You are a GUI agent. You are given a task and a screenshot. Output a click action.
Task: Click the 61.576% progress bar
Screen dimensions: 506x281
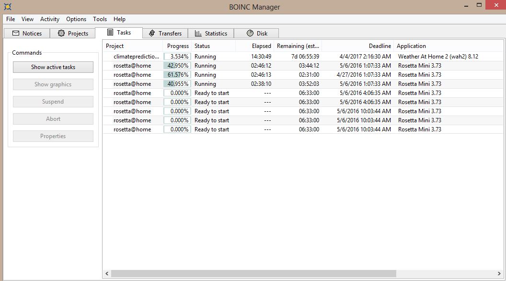(x=177, y=75)
